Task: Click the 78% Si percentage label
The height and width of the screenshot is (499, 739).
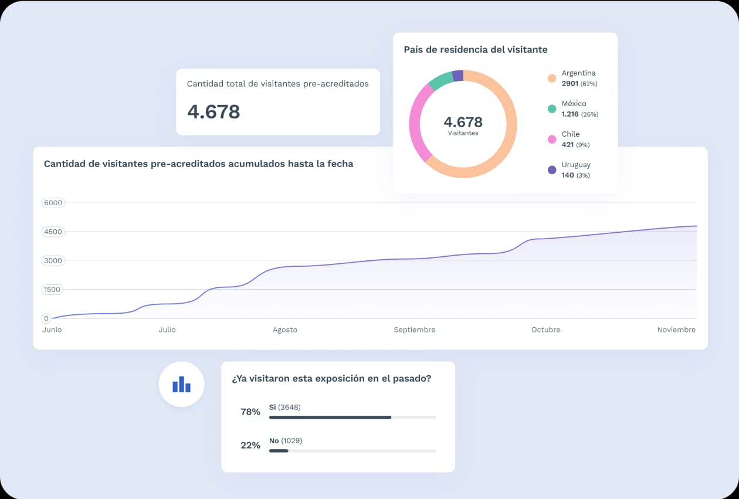Action: 250,412
